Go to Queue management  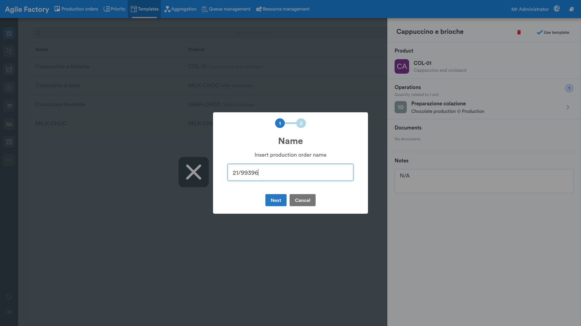coord(226,9)
